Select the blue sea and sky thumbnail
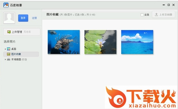 (137, 42)
